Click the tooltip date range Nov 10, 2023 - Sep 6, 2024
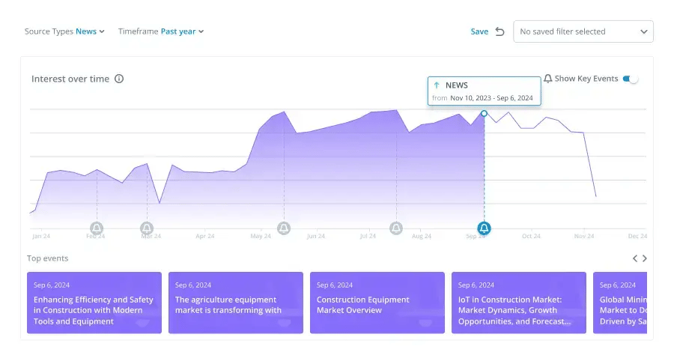674x346 pixels. coord(491,98)
